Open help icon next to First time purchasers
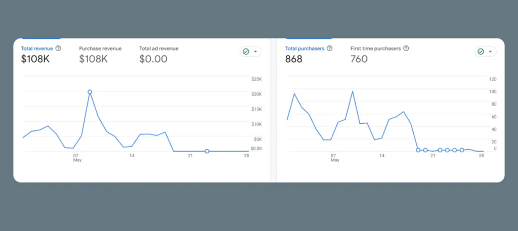This screenshot has width=518, height=231. [x=406, y=49]
